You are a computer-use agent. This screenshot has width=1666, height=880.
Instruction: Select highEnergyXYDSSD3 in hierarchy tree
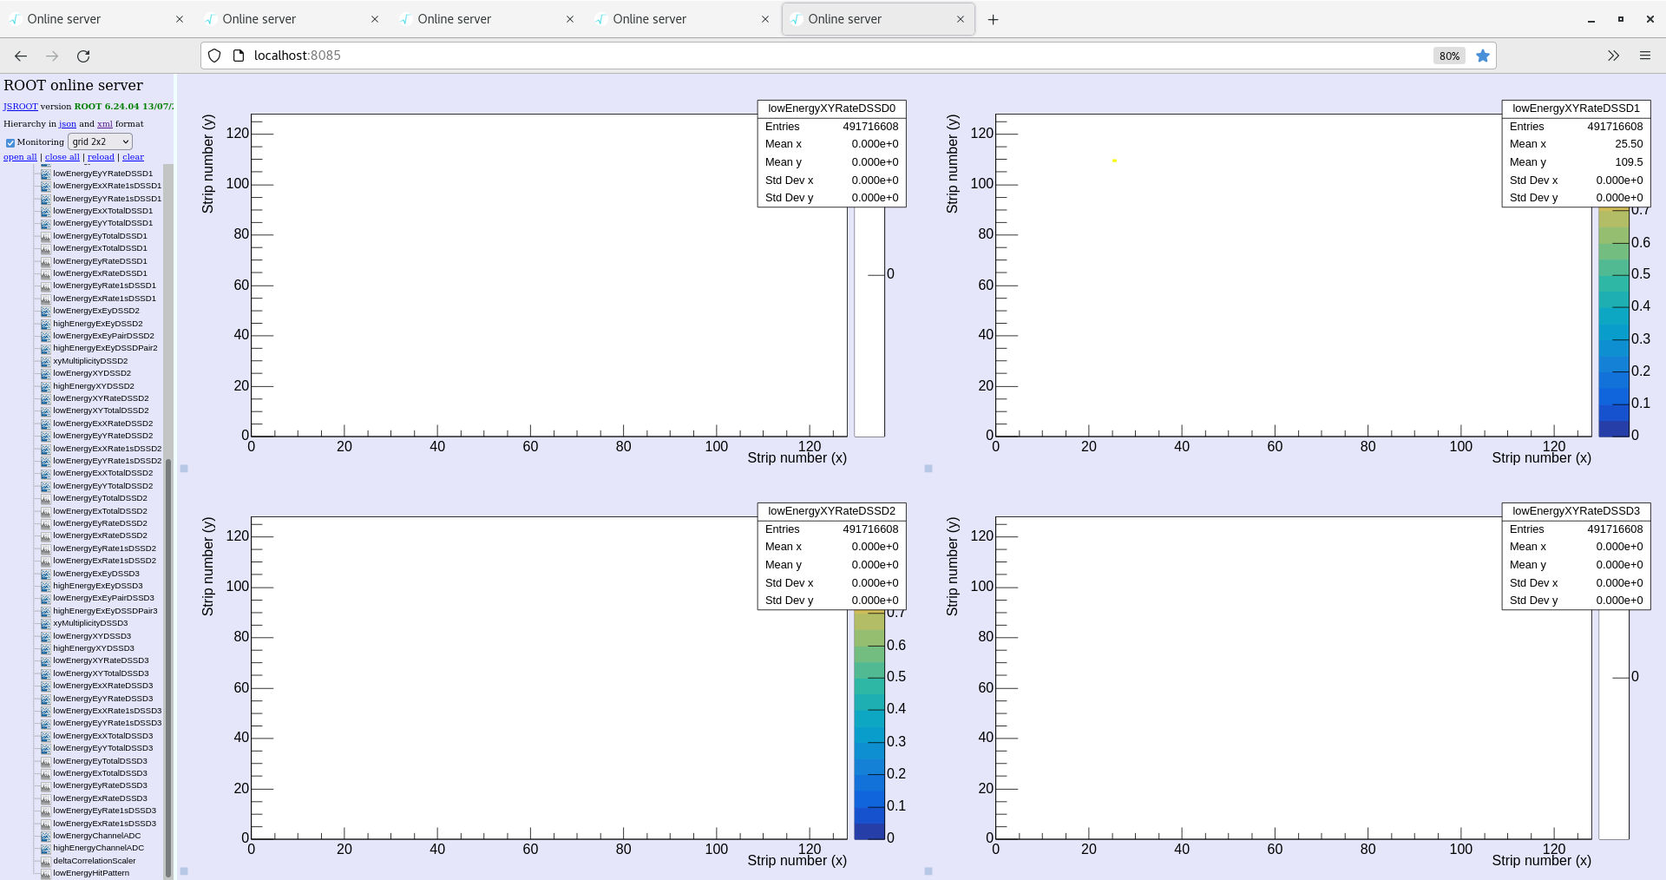[94, 648]
